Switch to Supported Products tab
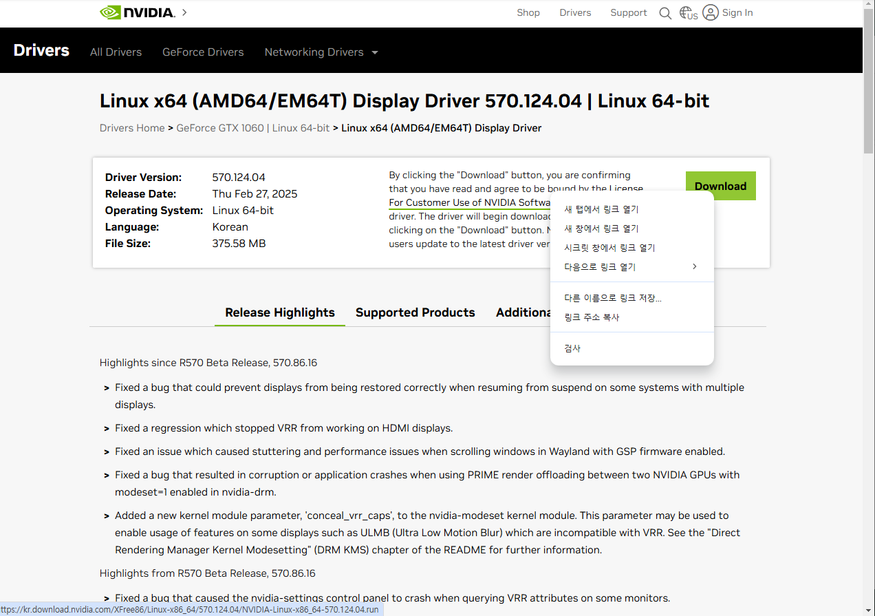This screenshot has width=875, height=616. [x=415, y=312]
